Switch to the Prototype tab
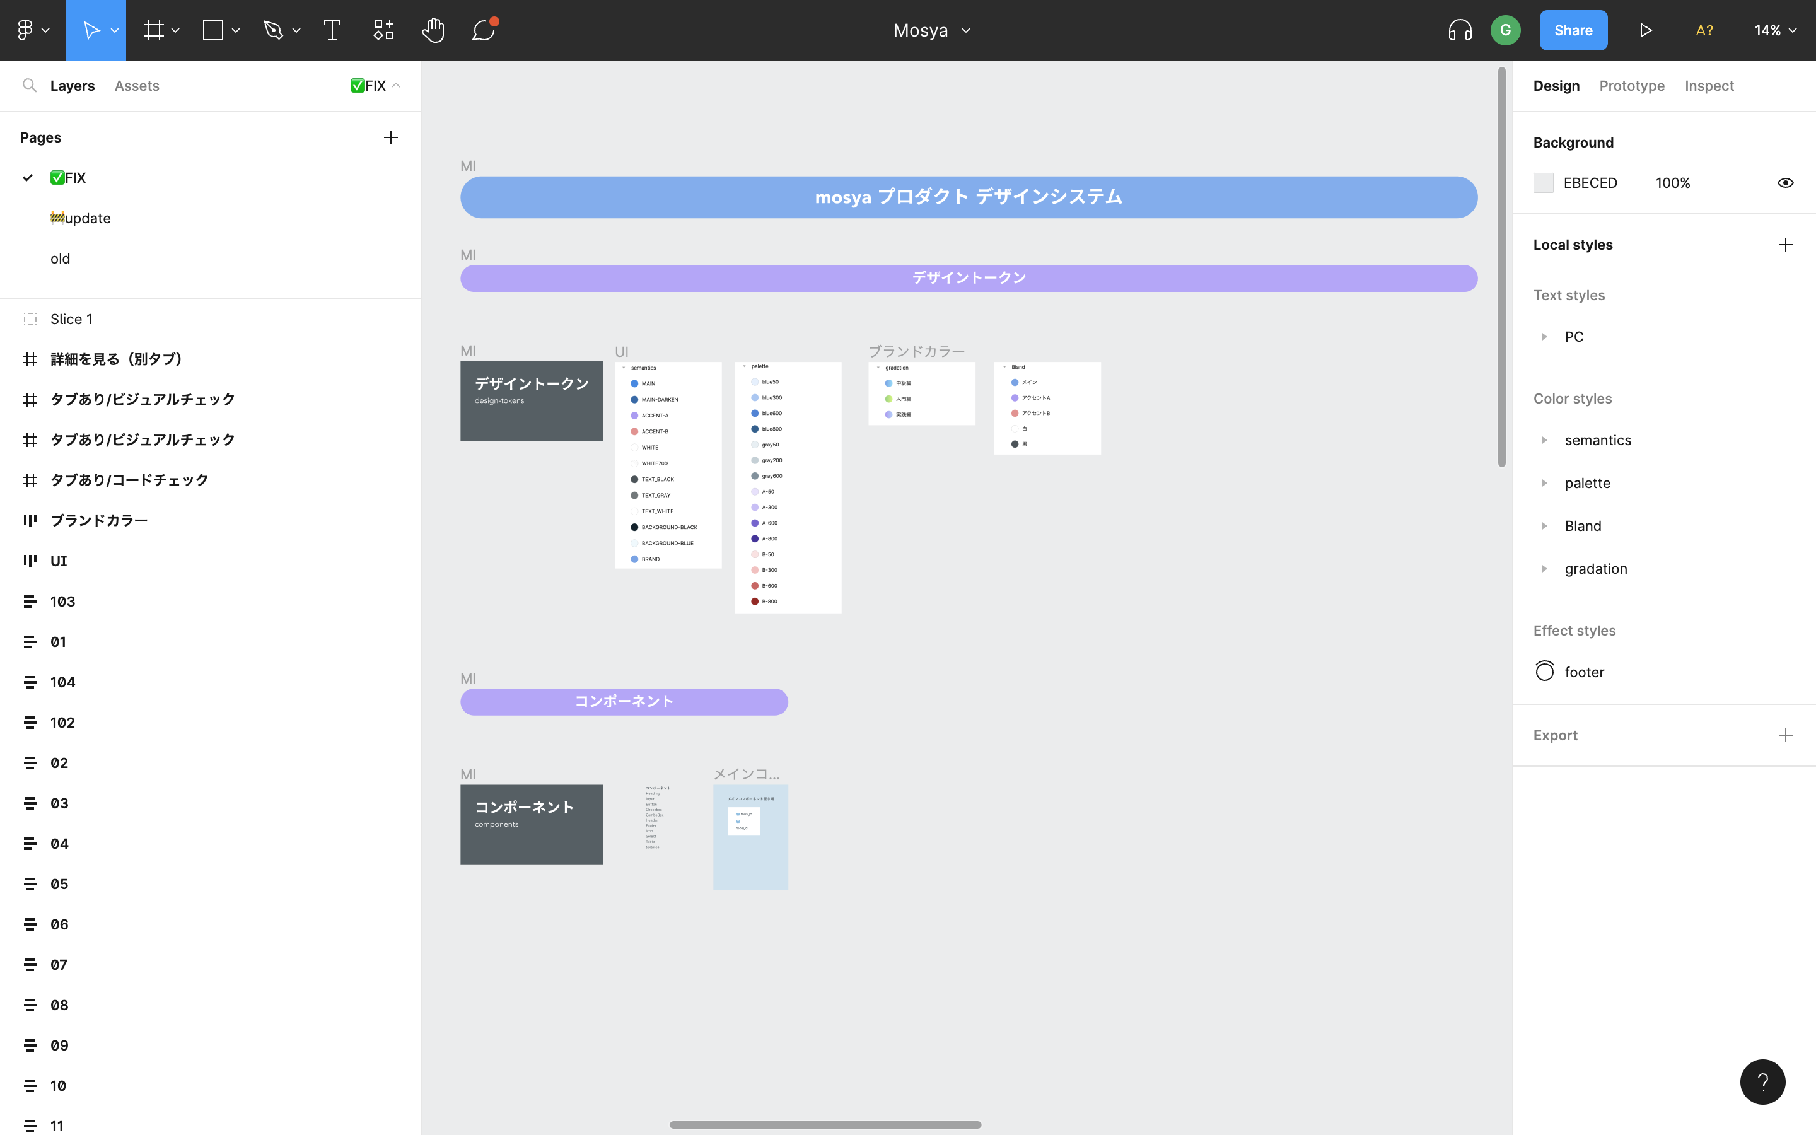Image resolution: width=1816 pixels, height=1135 pixels. (x=1631, y=86)
